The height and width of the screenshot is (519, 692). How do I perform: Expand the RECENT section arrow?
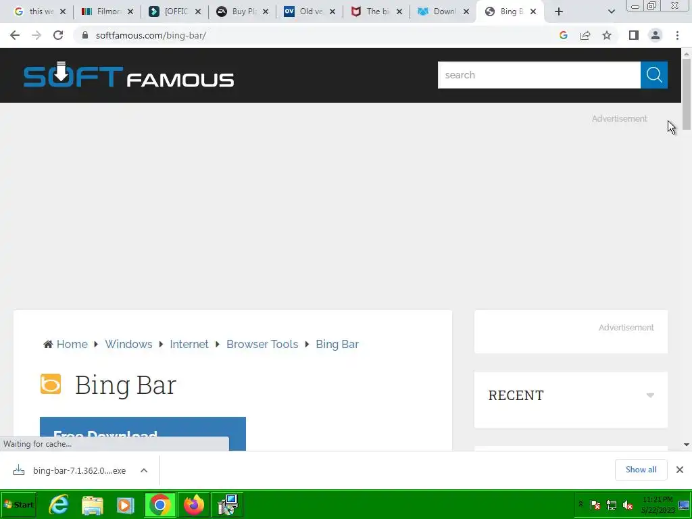click(x=650, y=395)
